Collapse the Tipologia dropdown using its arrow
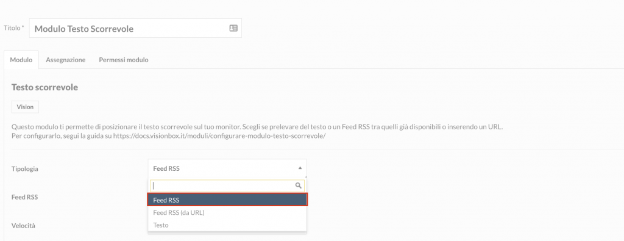The height and width of the screenshot is (241, 624). tap(300, 168)
